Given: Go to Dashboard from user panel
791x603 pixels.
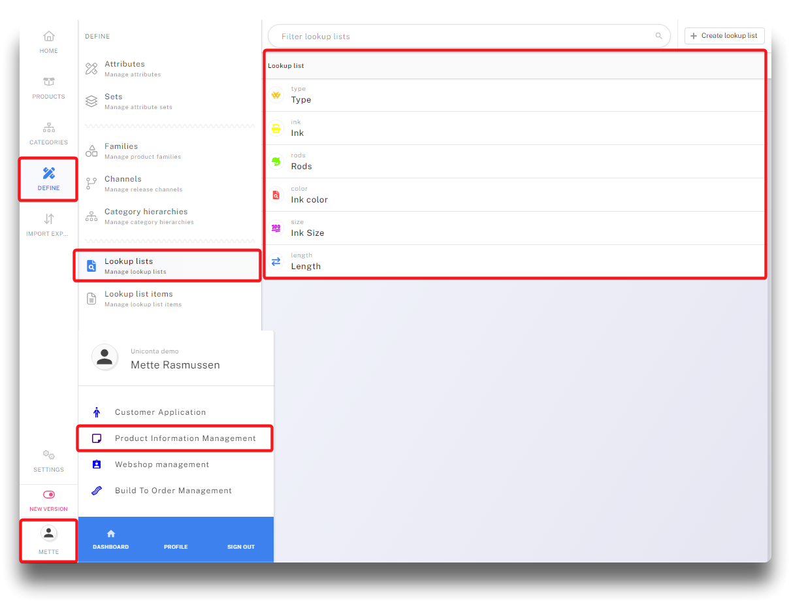Looking at the screenshot, I should (110, 540).
